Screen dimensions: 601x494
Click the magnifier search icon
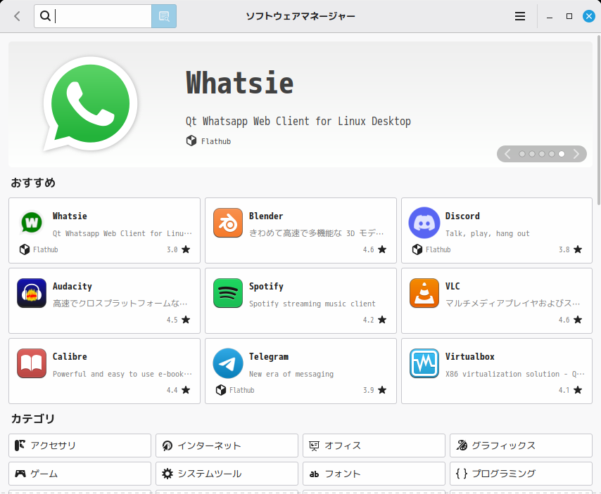[45, 16]
